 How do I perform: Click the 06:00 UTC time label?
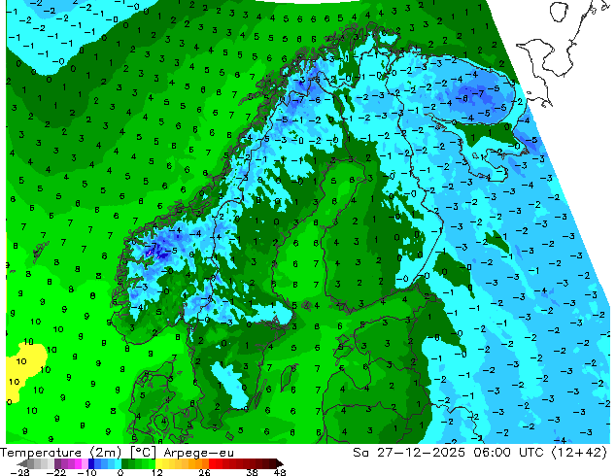[x=516, y=452]
